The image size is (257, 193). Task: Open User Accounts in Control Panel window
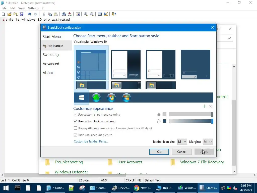(x=130, y=162)
